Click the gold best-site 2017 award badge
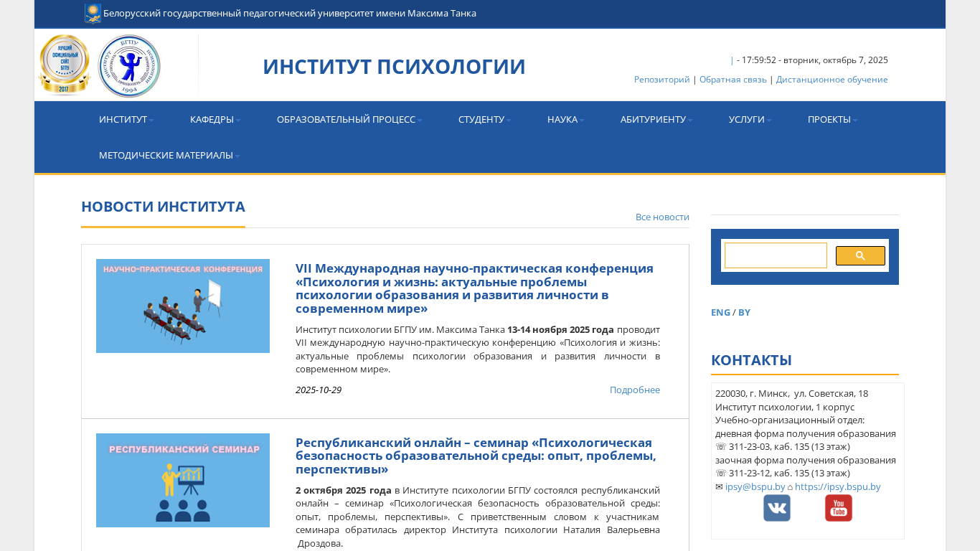The height and width of the screenshot is (551, 980). click(x=65, y=65)
